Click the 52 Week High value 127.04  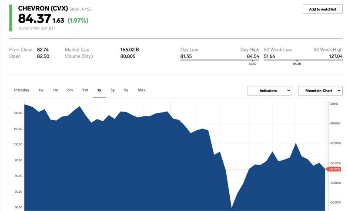coord(335,56)
